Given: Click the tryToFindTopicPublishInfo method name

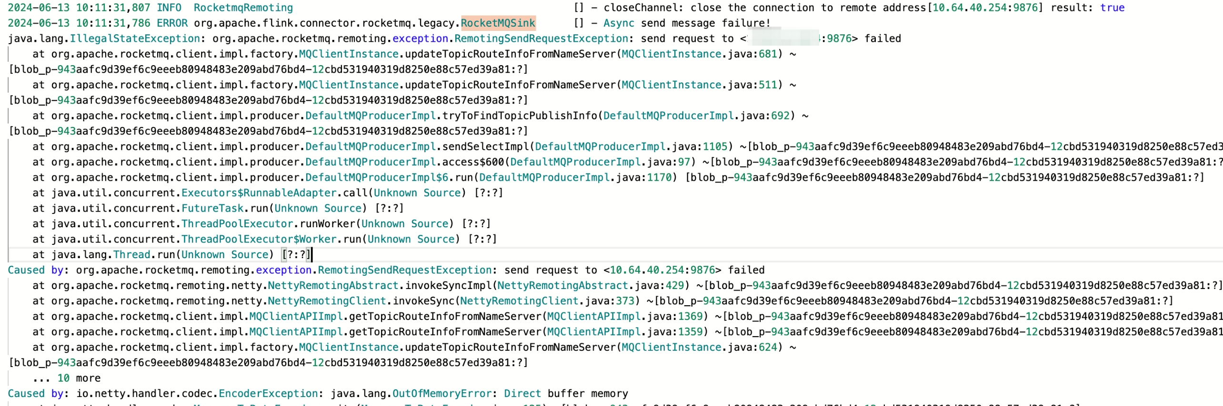Looking at the screenshot, I should click(520, 116).
